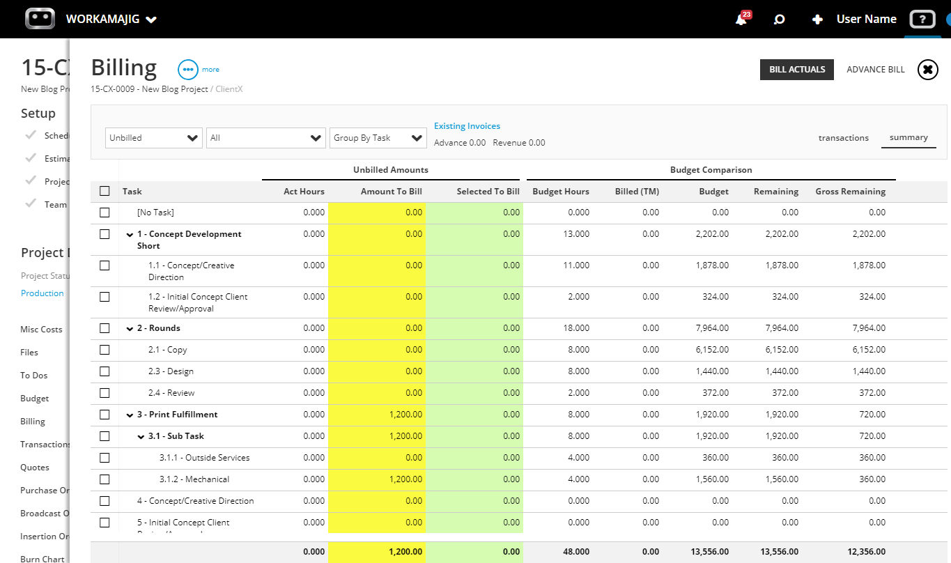Open the Workamajig menu chevron
The height and width of the screenshot is (563, 951).
151,20
